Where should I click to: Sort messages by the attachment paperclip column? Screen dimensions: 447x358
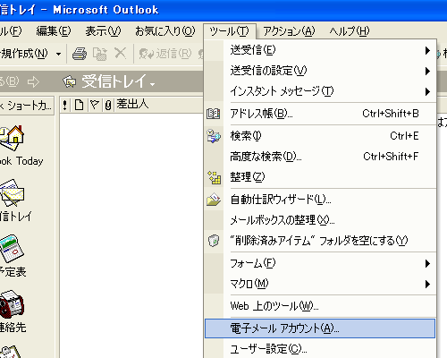[108, 105]
